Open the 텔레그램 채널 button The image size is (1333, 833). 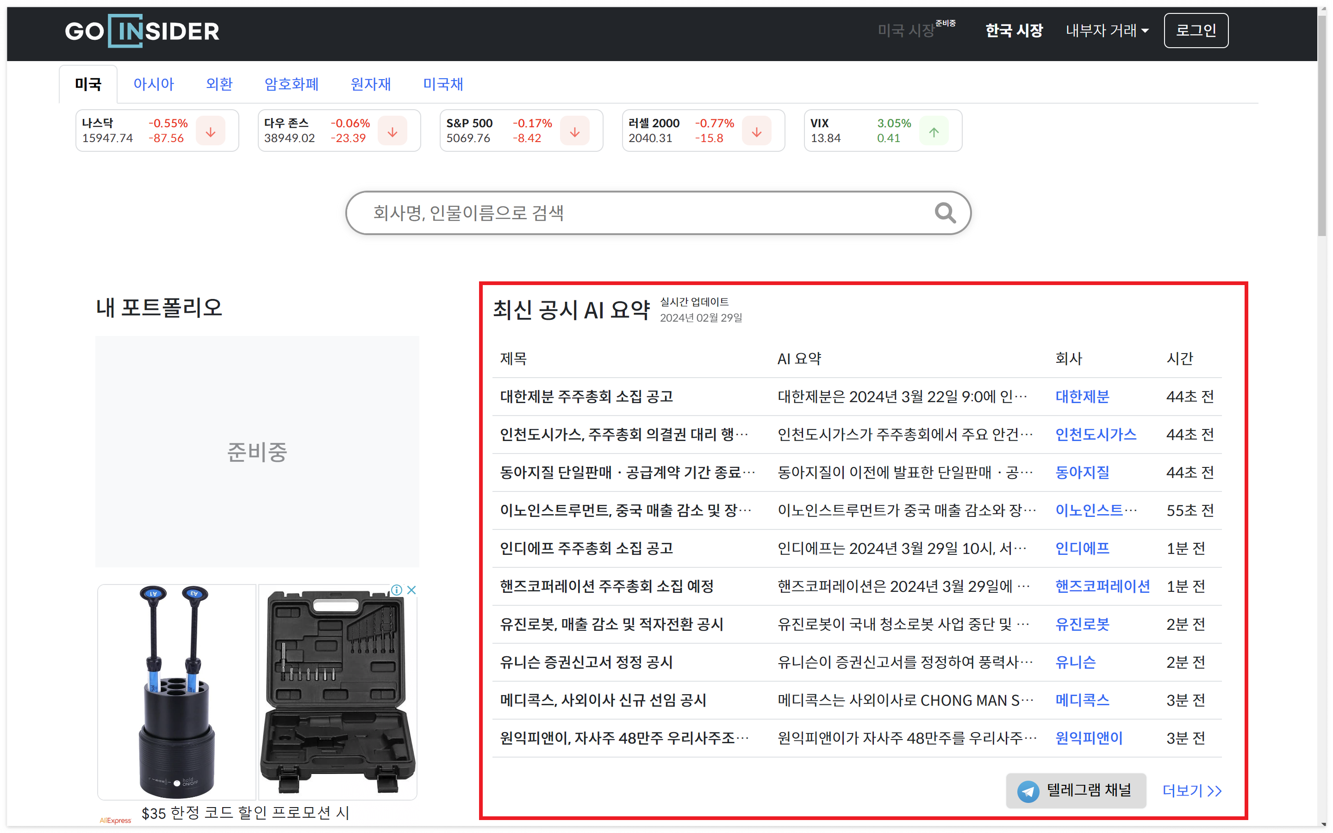(x=1076, y=790)
